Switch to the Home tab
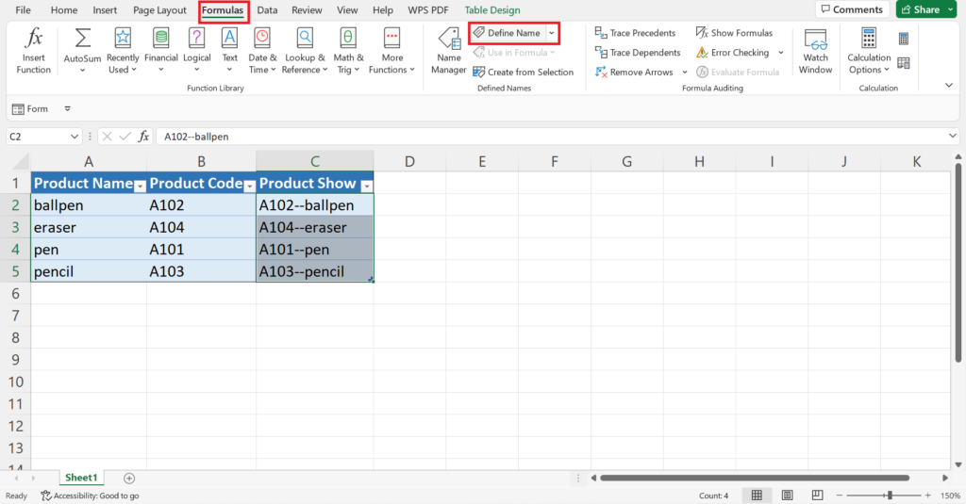Image resolution: width=966 pixels, height=504 pixels. [64, 9]
